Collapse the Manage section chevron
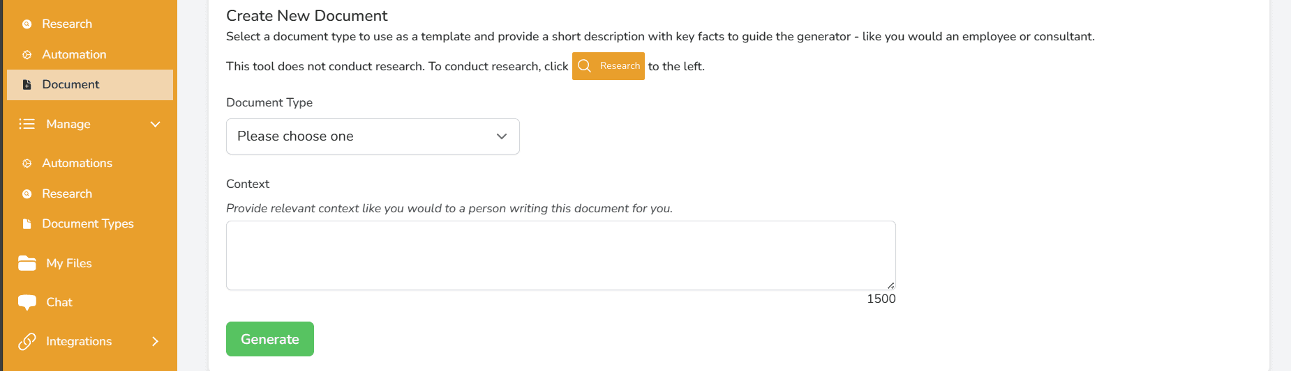Viewport: 1291px width, 371px height. point(156,124)
